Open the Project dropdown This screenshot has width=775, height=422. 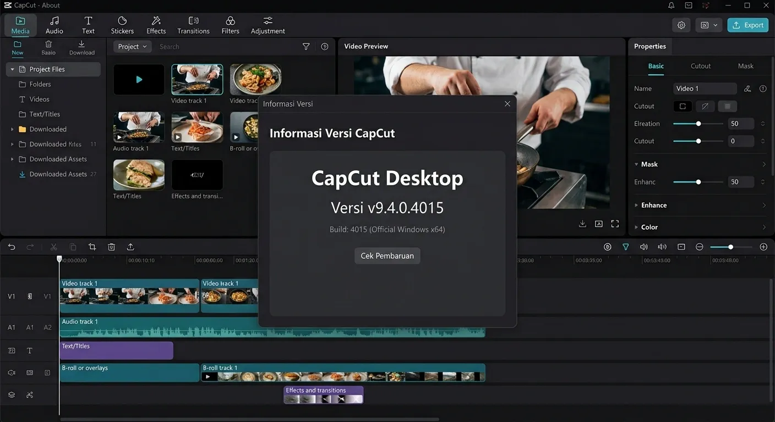[x=133, y=47]
